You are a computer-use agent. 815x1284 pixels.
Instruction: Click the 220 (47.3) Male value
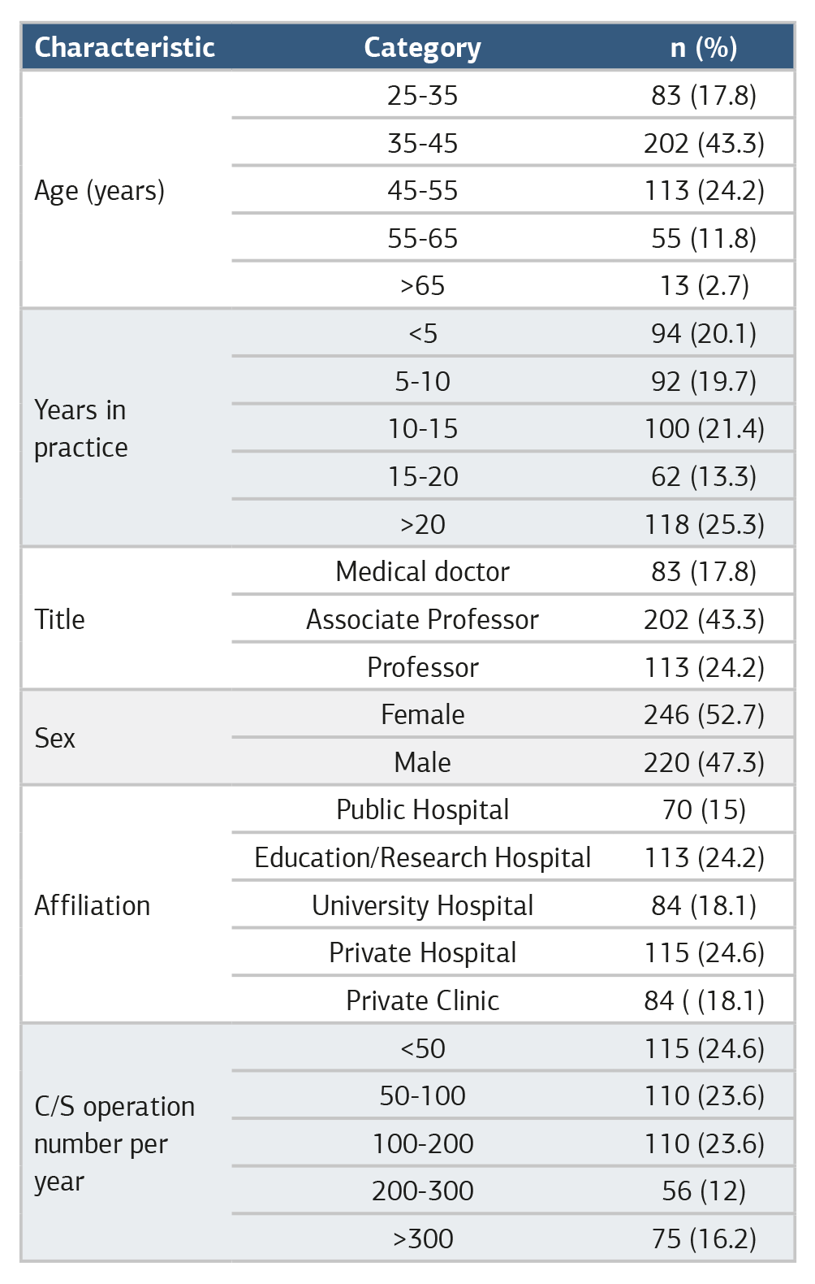tap(704, 762)
